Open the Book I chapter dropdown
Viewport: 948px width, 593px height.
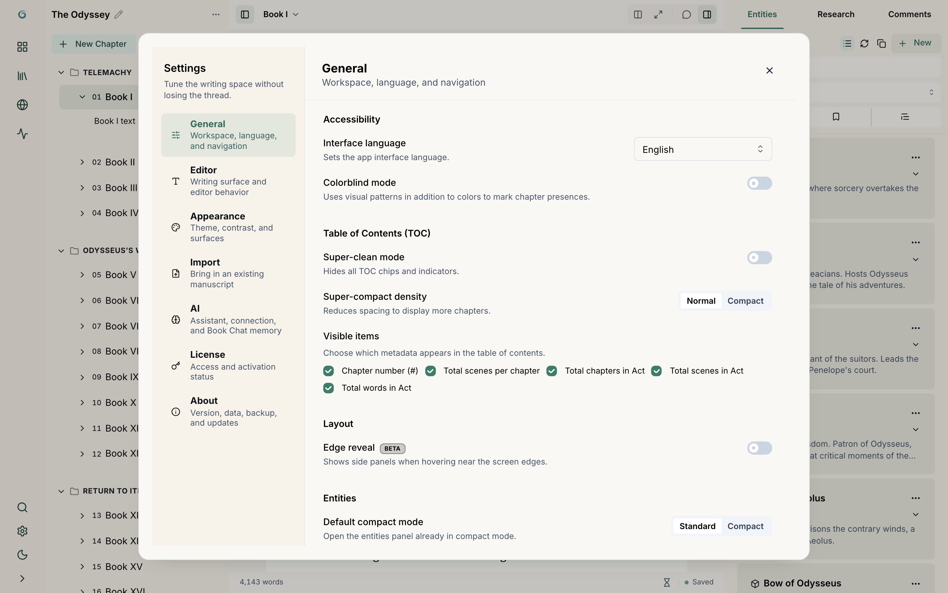click(281, 14)
